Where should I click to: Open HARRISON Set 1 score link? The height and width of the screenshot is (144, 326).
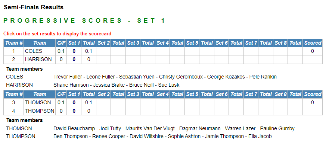[x=74, y=60]
